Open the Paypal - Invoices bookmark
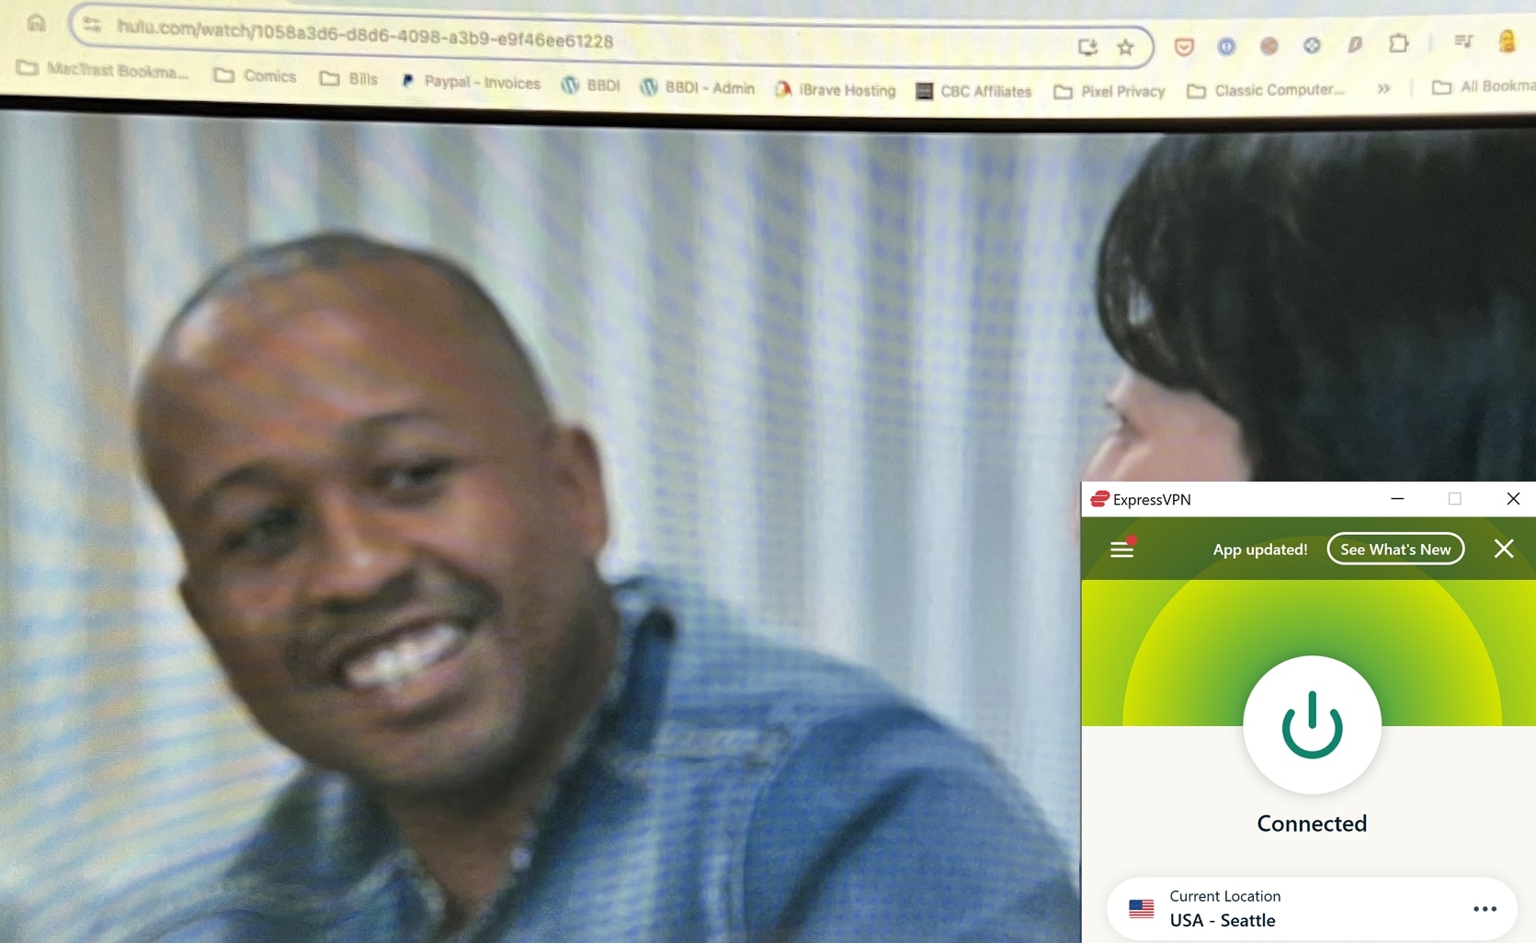This screenshot has width=1536, height=943. pos(470,82)
